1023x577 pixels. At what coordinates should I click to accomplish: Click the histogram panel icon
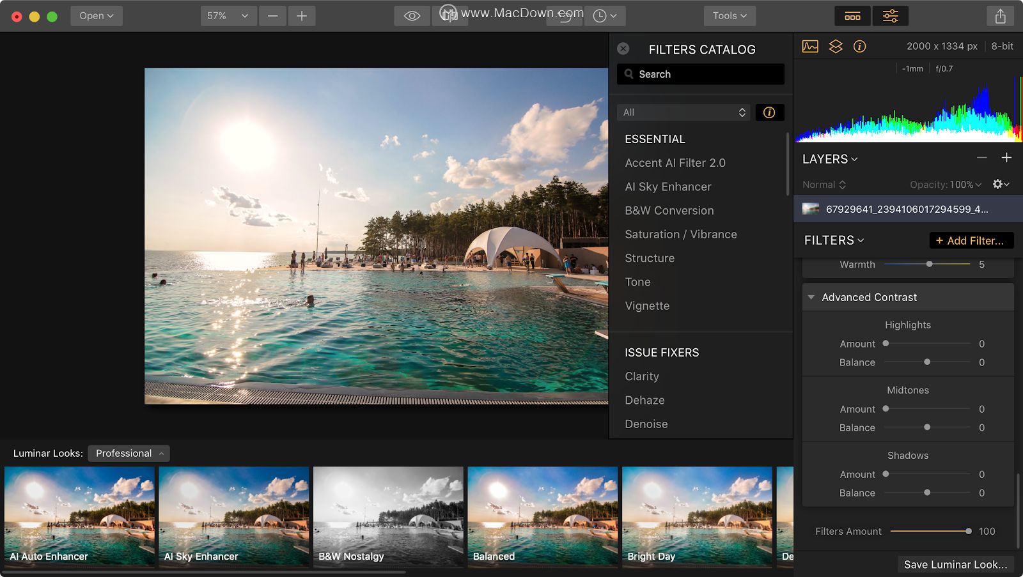810,47
